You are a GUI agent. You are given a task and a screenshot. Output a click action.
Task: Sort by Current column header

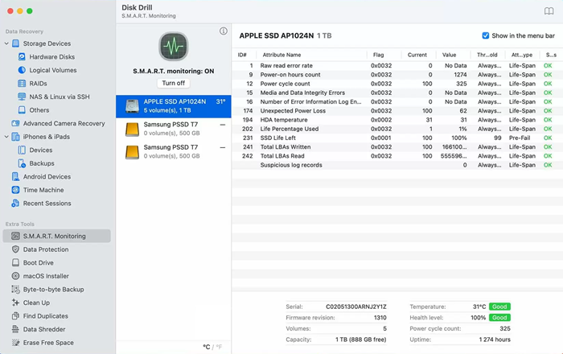[419, 55]
